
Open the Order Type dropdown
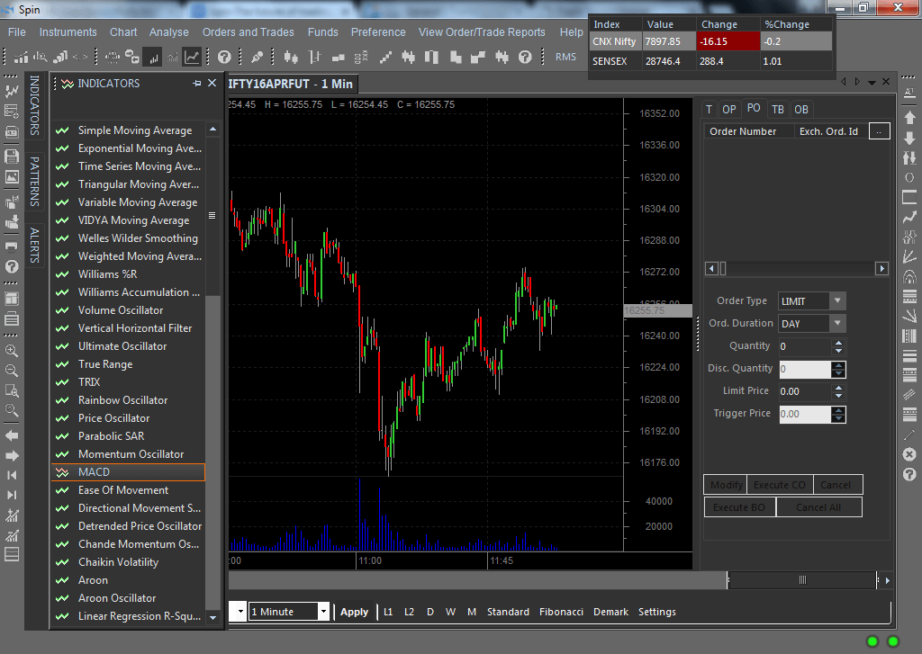point(837,301)
